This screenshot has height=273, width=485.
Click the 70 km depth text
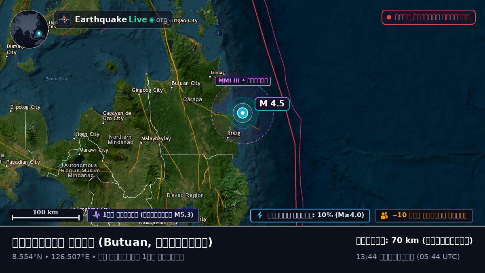click(414, 241)
